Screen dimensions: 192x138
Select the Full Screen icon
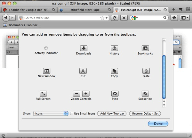tap(43, 94)
